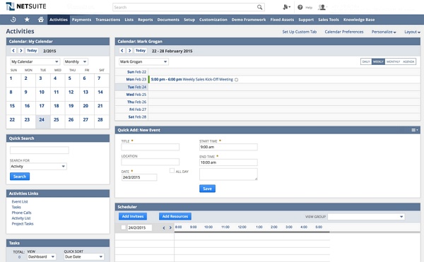
Task: Move Scheduler timeline forward arrow
Action: [x=170, y=227]
